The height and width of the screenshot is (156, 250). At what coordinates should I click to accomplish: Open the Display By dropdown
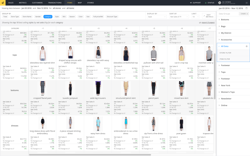click(x=157, y=17)
